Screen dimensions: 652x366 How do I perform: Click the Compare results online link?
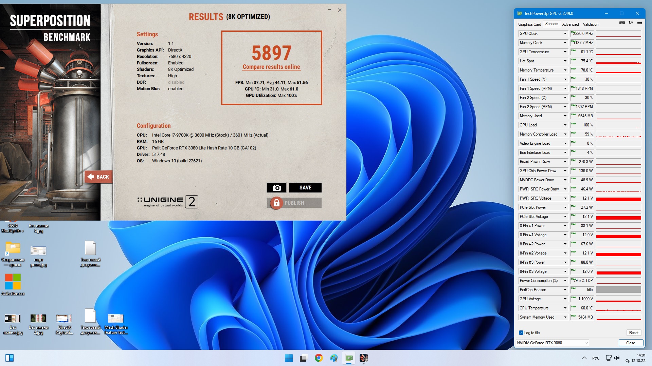pyautogui.click(x=271, y=67)
